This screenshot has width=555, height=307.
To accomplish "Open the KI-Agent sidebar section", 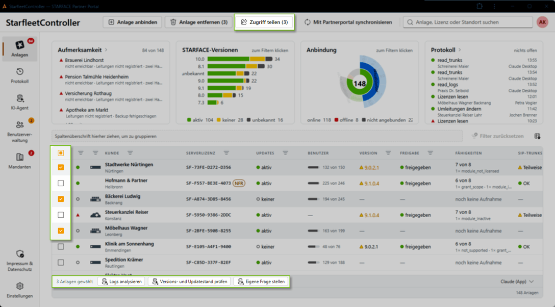I will click(20, 102).
